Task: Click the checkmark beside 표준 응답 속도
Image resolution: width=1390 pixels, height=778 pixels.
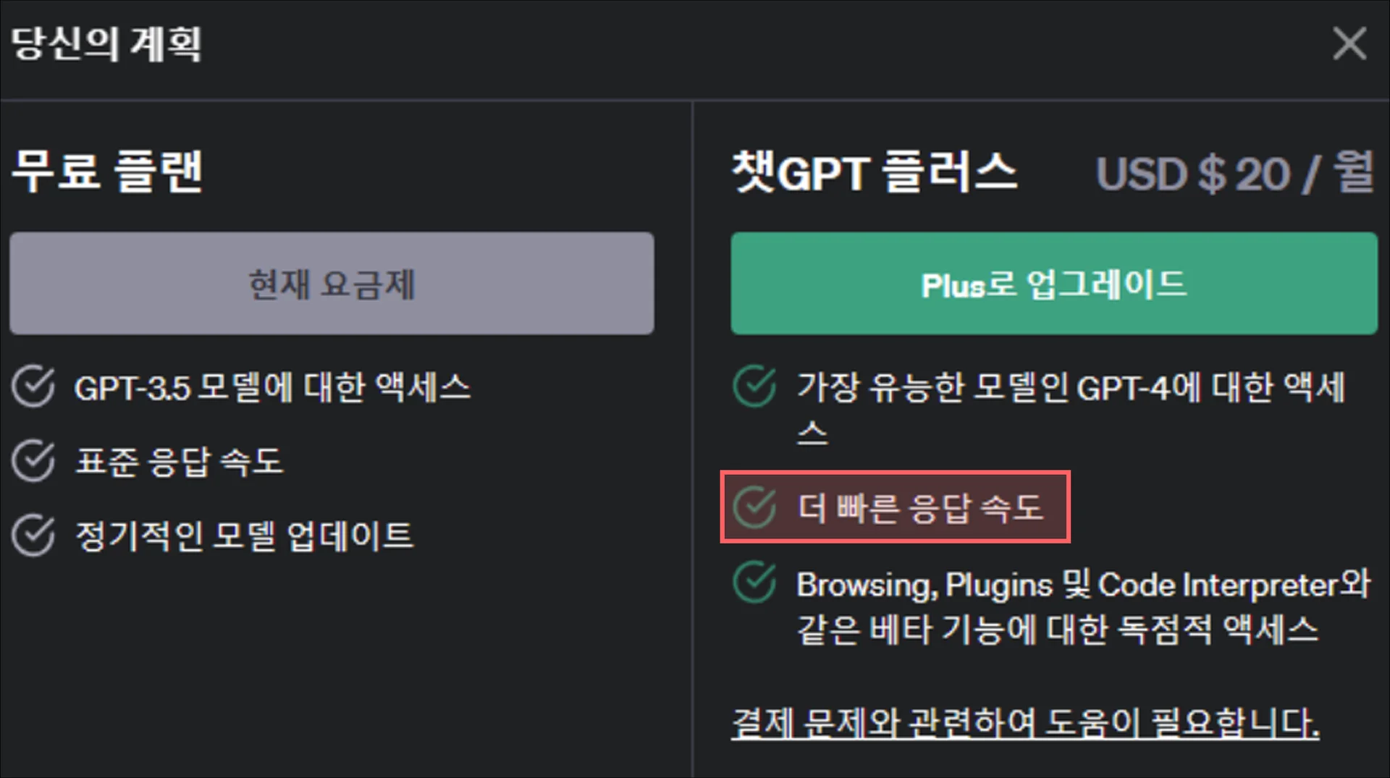Action: (32, 462)
